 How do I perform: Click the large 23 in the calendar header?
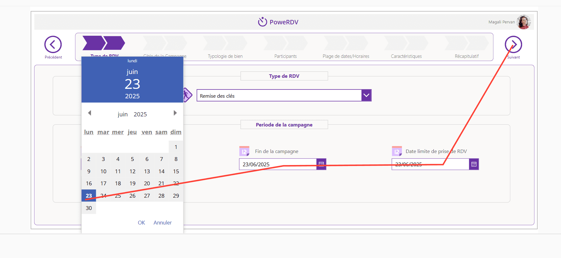[x=132, y=84]
